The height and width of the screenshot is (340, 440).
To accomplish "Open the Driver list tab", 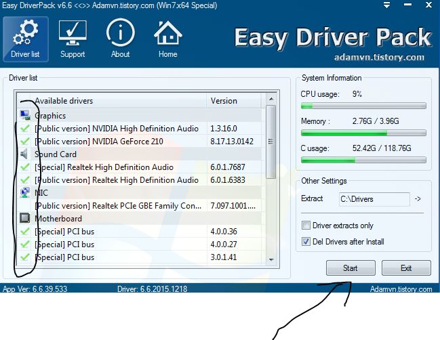I will coord(26,39).
